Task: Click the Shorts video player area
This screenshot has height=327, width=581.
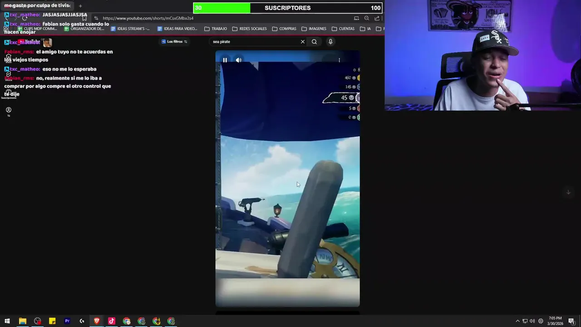Action: pos(287,179)
